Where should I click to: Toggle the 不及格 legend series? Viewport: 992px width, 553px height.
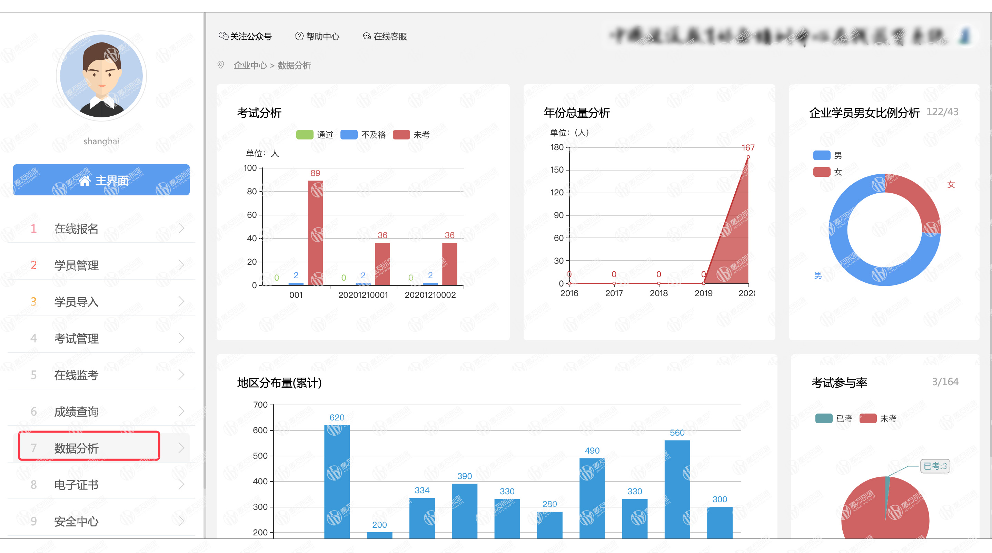(349, 135)
